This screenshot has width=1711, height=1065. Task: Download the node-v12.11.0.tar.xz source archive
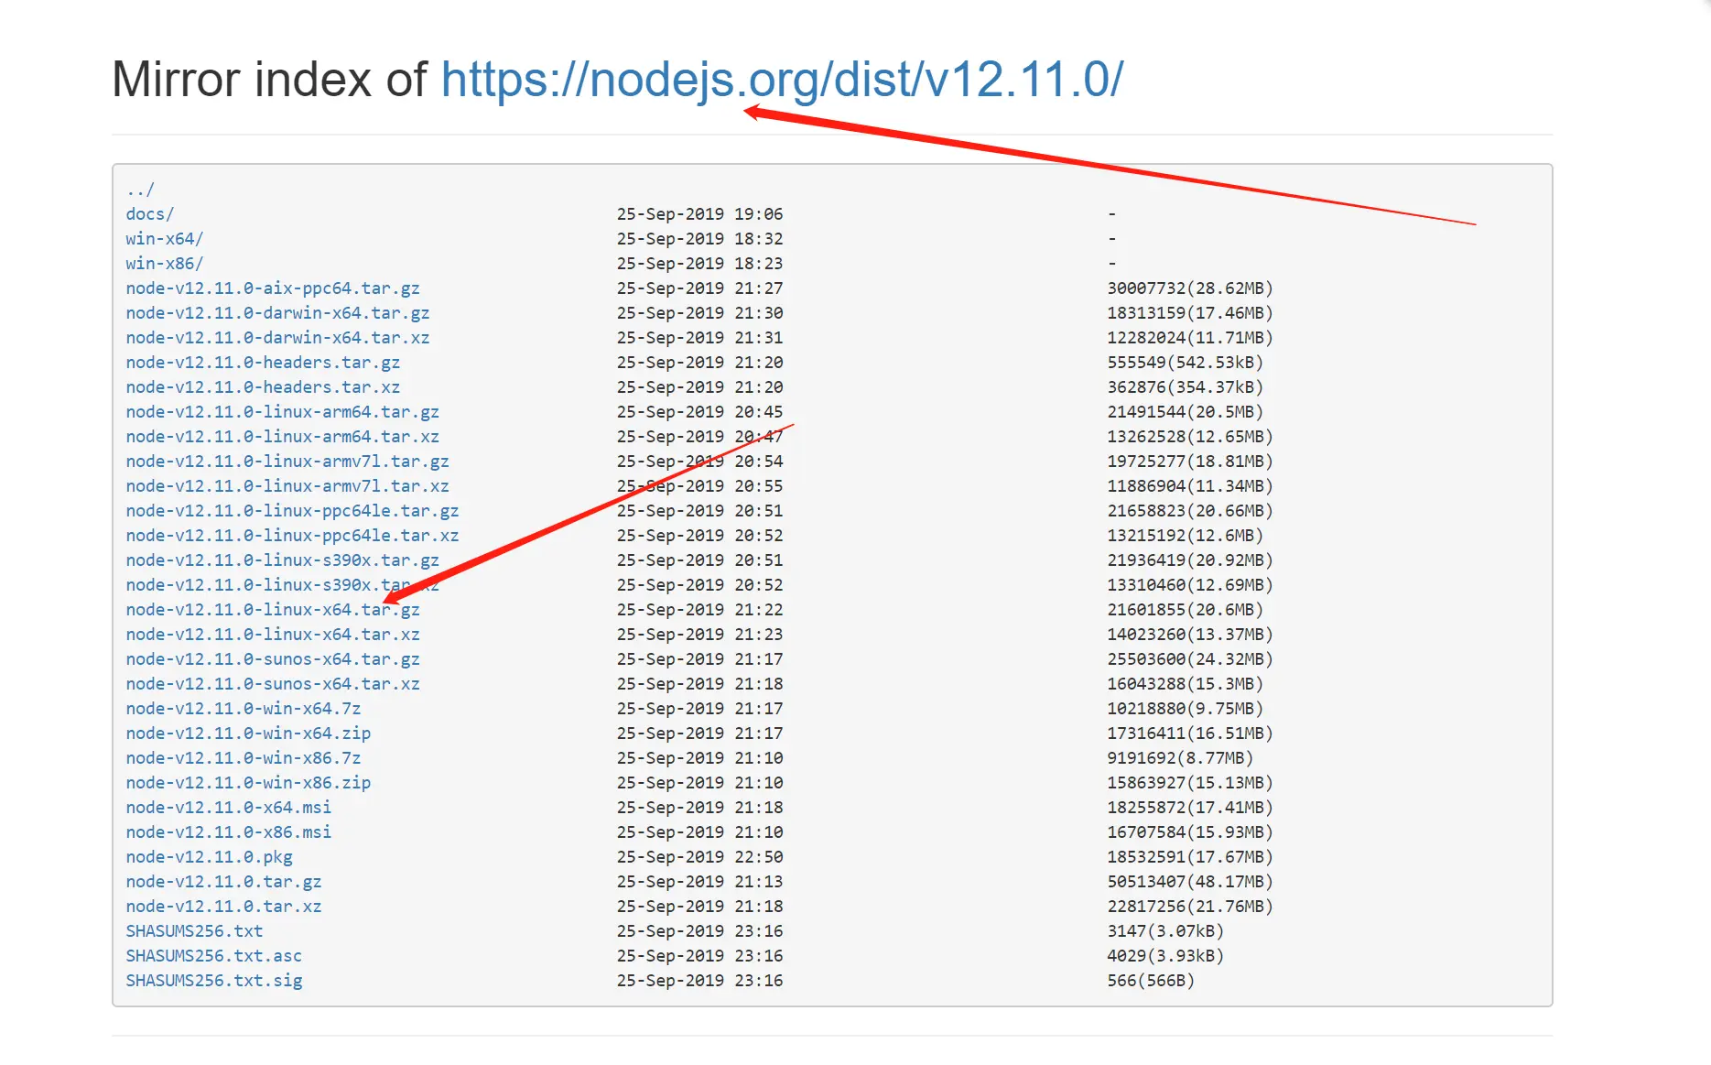point(224,907)
